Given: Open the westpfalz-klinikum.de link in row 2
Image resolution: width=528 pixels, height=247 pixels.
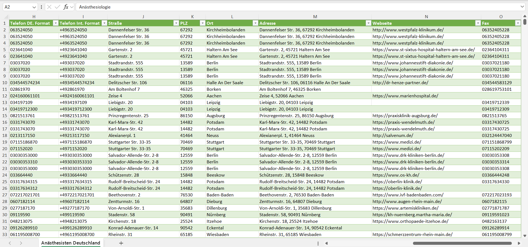Looking at the screenshot, I should click(x=408, y=30).
